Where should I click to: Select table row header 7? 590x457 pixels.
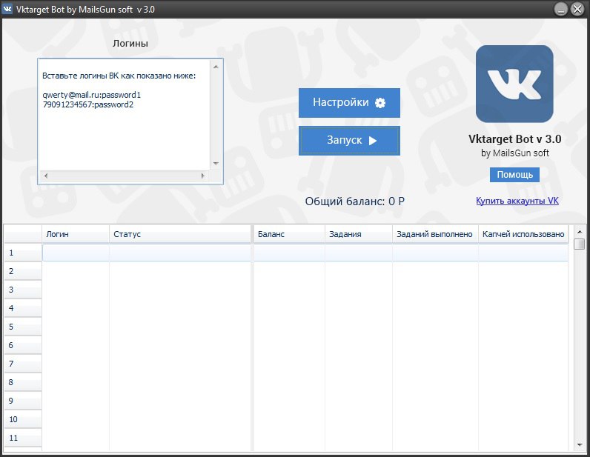23,364
